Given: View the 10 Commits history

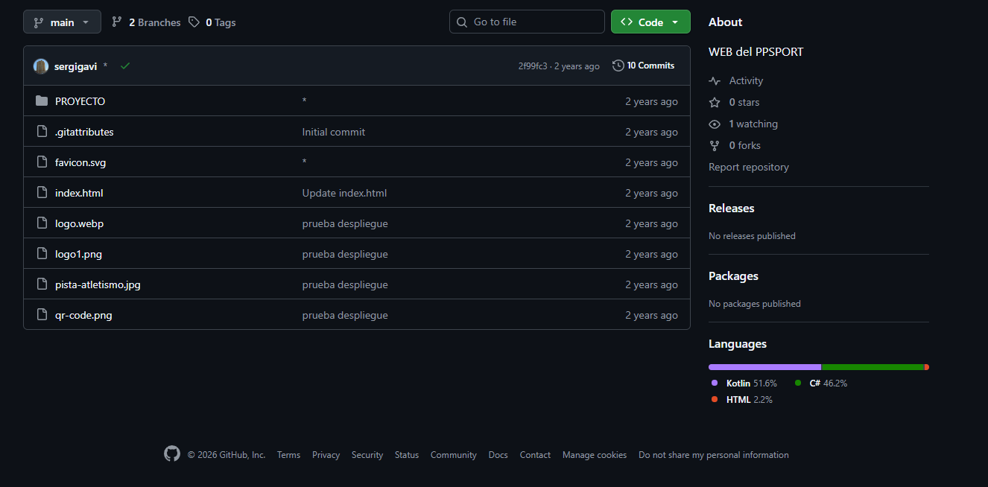Looking at the screenshot, I should point(643,66).
